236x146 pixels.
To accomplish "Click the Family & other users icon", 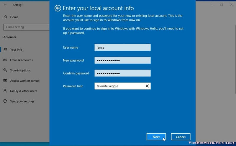I will [5, 91].
